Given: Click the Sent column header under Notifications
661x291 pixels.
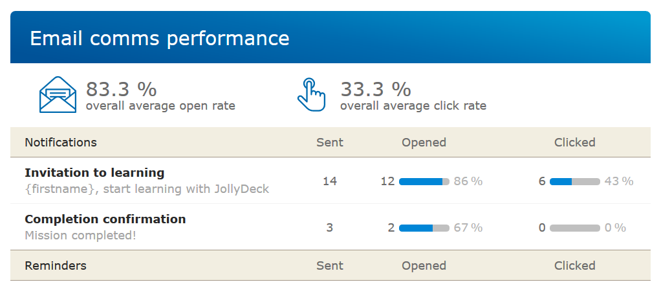Looking at the screenshot, I should pos(330,143).
